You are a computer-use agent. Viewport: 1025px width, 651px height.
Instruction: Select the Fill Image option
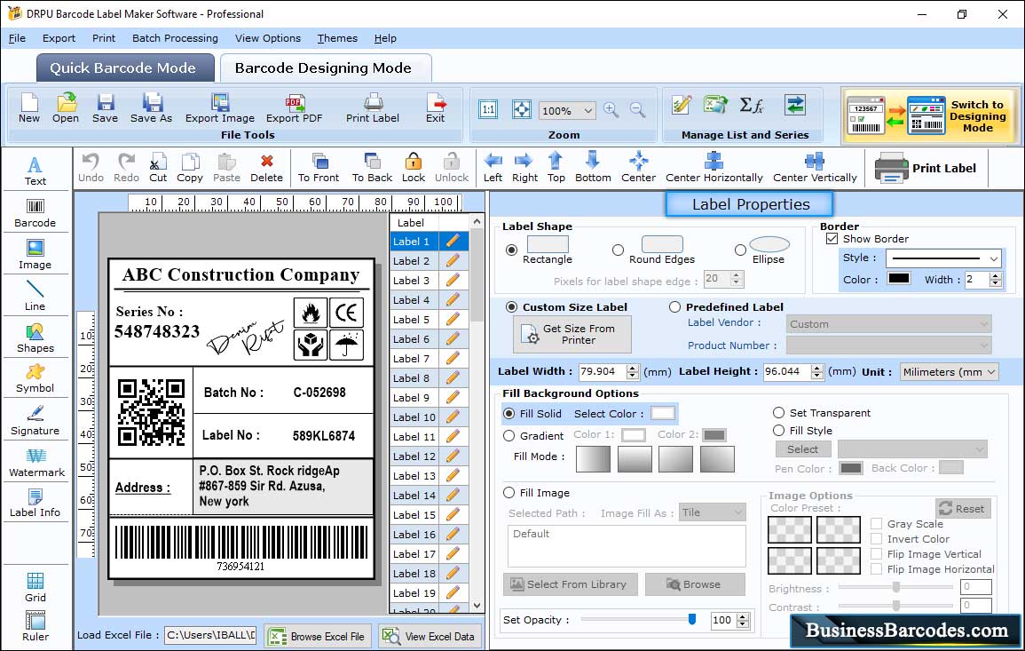point(509,493)
